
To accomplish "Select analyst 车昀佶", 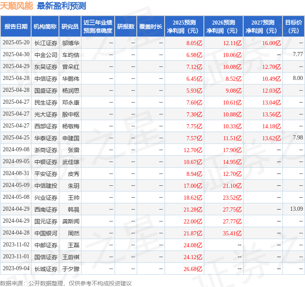I will point(71,55).
